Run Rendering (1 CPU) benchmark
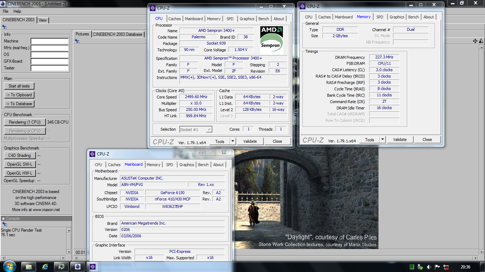 [25, 122]
